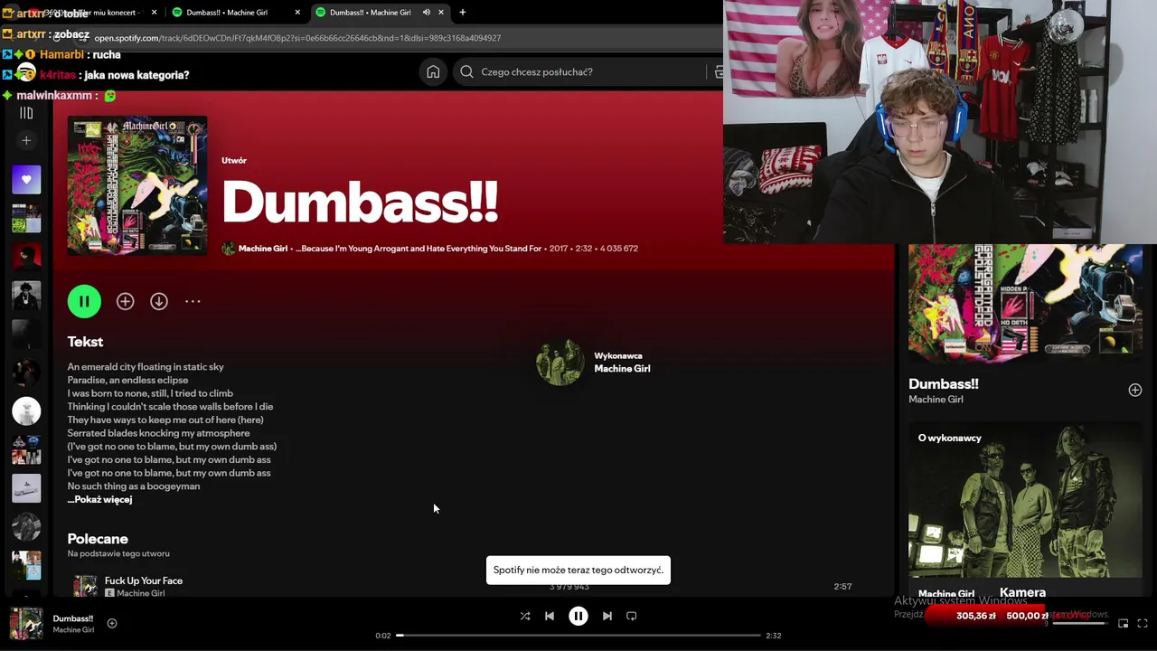Open 'Machine Girl' artist link in bottom bar

point(73,630)
